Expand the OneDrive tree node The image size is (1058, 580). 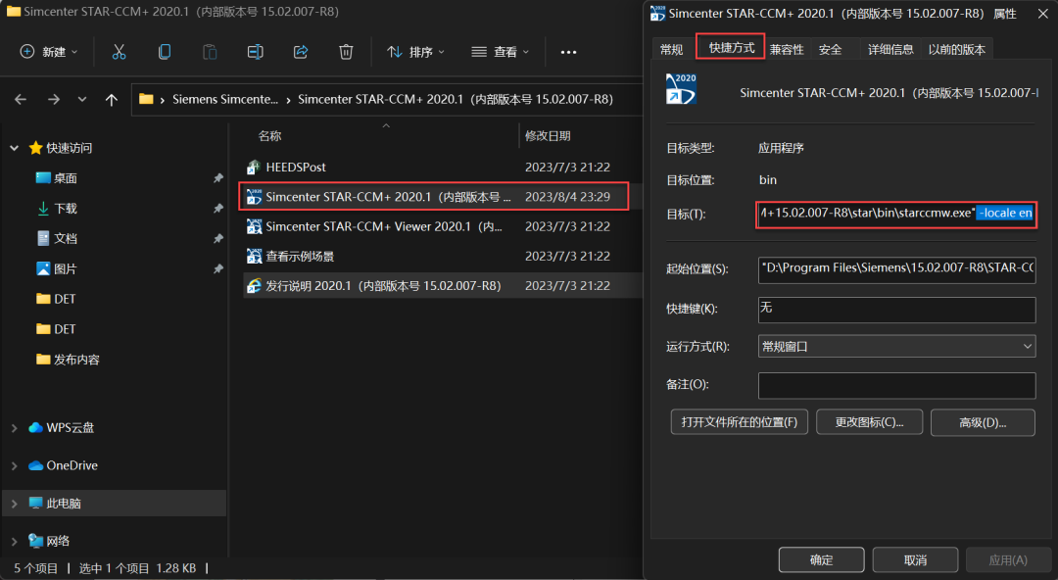click(14, 466)
